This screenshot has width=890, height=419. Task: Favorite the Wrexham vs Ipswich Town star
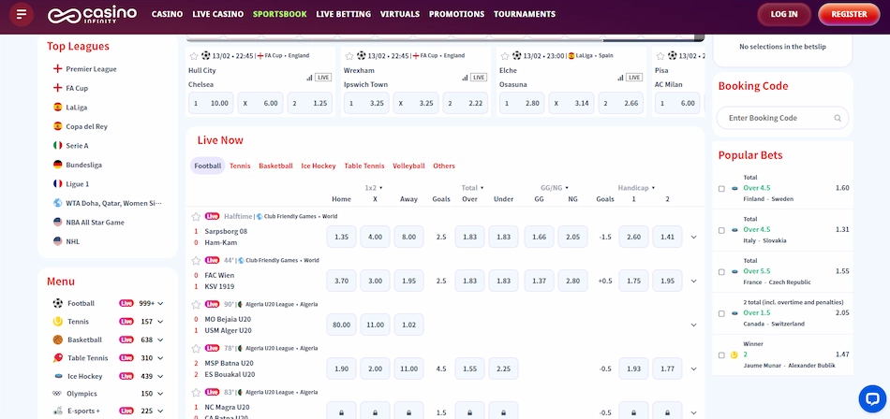tap(349, 55)
